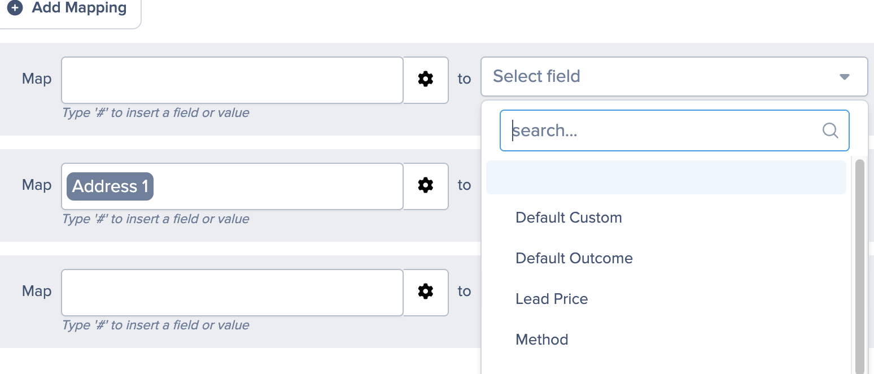Expand the Select field dropdown arrow
Viewport: 874px width, 374px height.
[844, 77]
